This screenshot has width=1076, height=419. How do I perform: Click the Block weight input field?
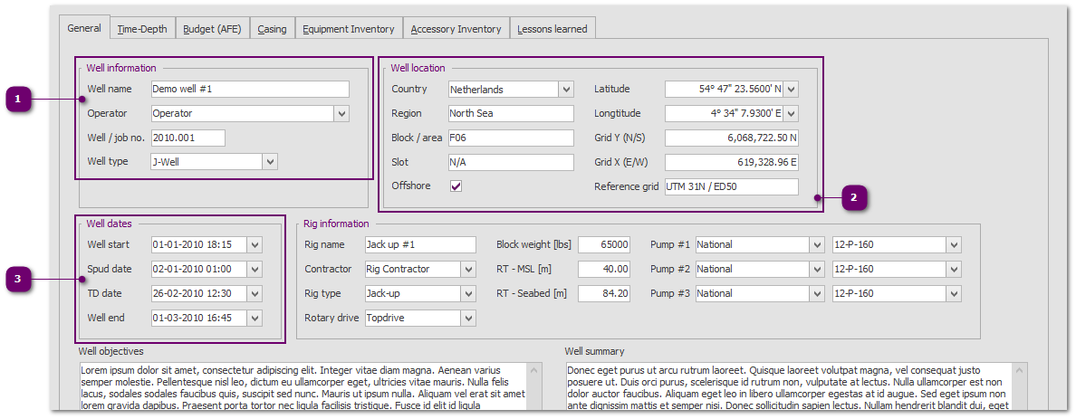click(604, 245)
